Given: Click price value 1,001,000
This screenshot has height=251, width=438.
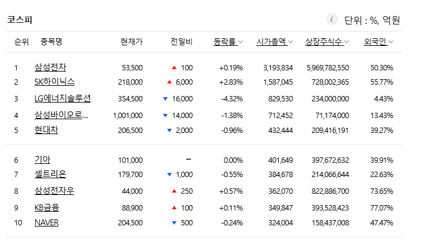Looking at the screenshot, I should [x=128, y=116].
